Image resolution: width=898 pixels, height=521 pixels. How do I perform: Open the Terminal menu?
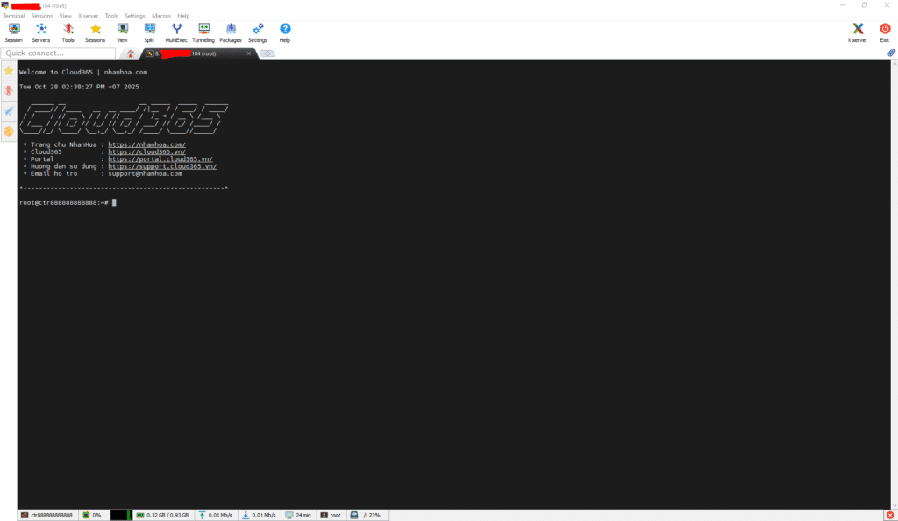click(14, 16)
